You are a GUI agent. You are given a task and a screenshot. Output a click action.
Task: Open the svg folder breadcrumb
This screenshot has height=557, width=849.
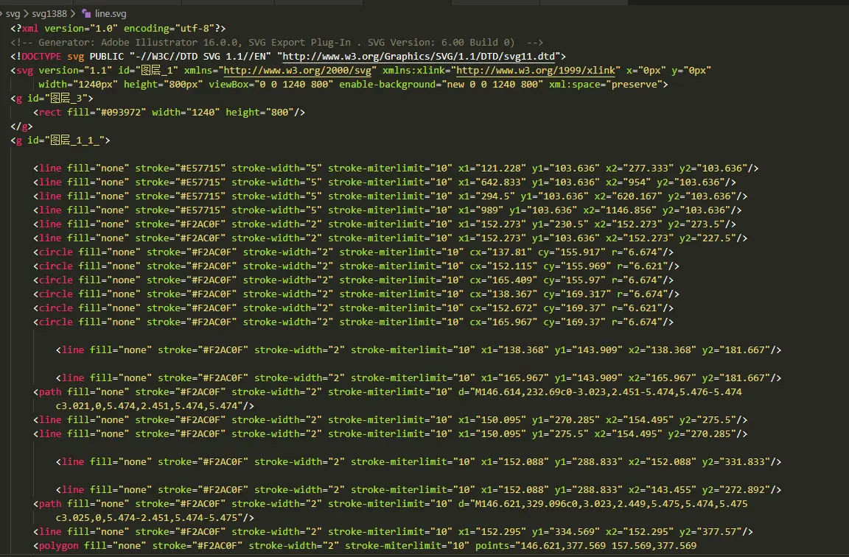(x=13, y=13)
